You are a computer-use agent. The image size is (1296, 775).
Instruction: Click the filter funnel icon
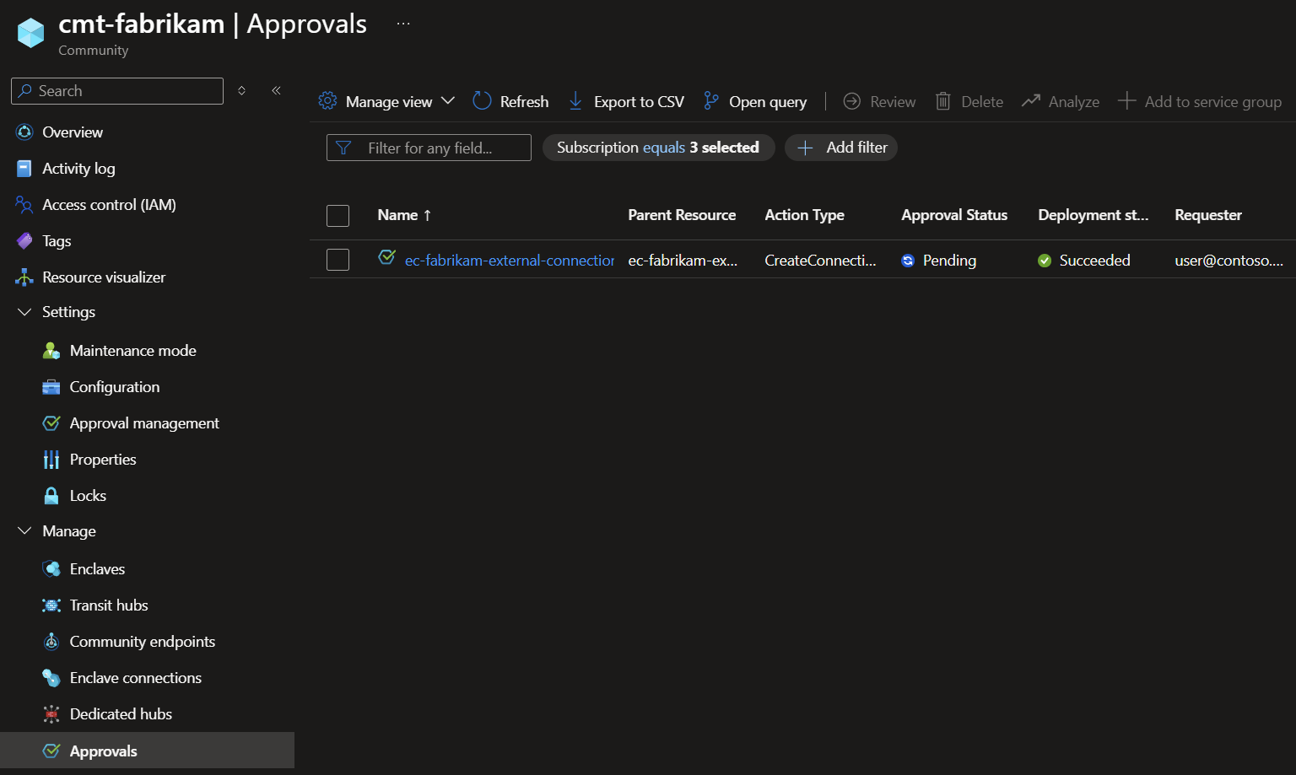tap(343, 148)
